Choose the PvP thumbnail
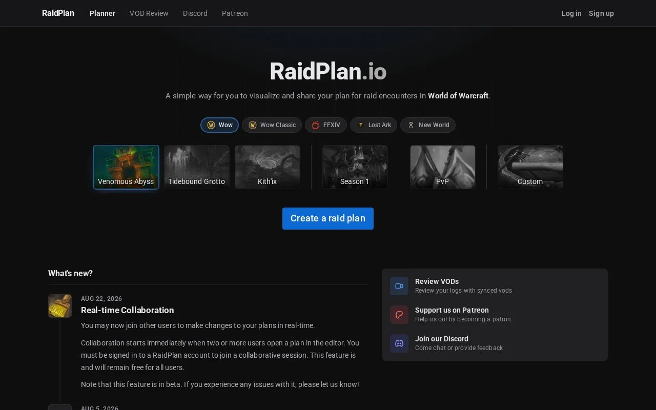 (442, 167)
